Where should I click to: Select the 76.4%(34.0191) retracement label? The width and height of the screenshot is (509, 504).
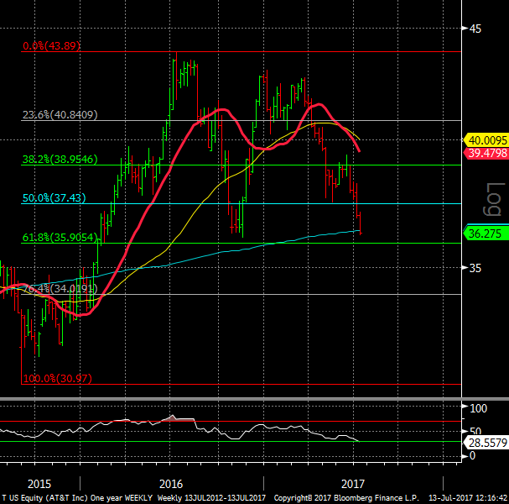coord(60,288)
